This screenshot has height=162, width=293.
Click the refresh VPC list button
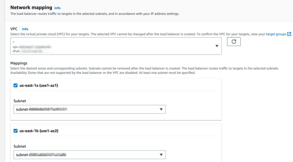click(234, 41)
